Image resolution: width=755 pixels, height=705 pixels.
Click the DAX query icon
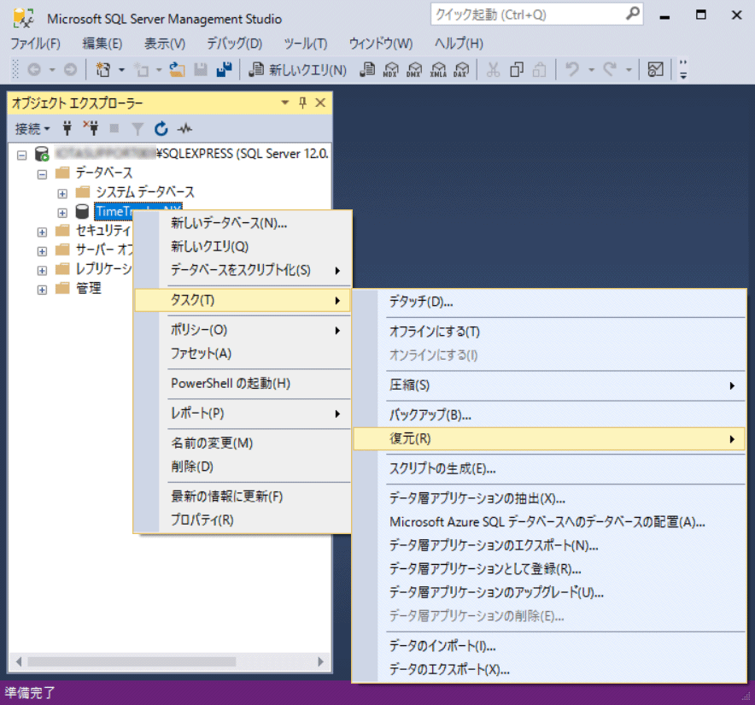click(461, 70)
